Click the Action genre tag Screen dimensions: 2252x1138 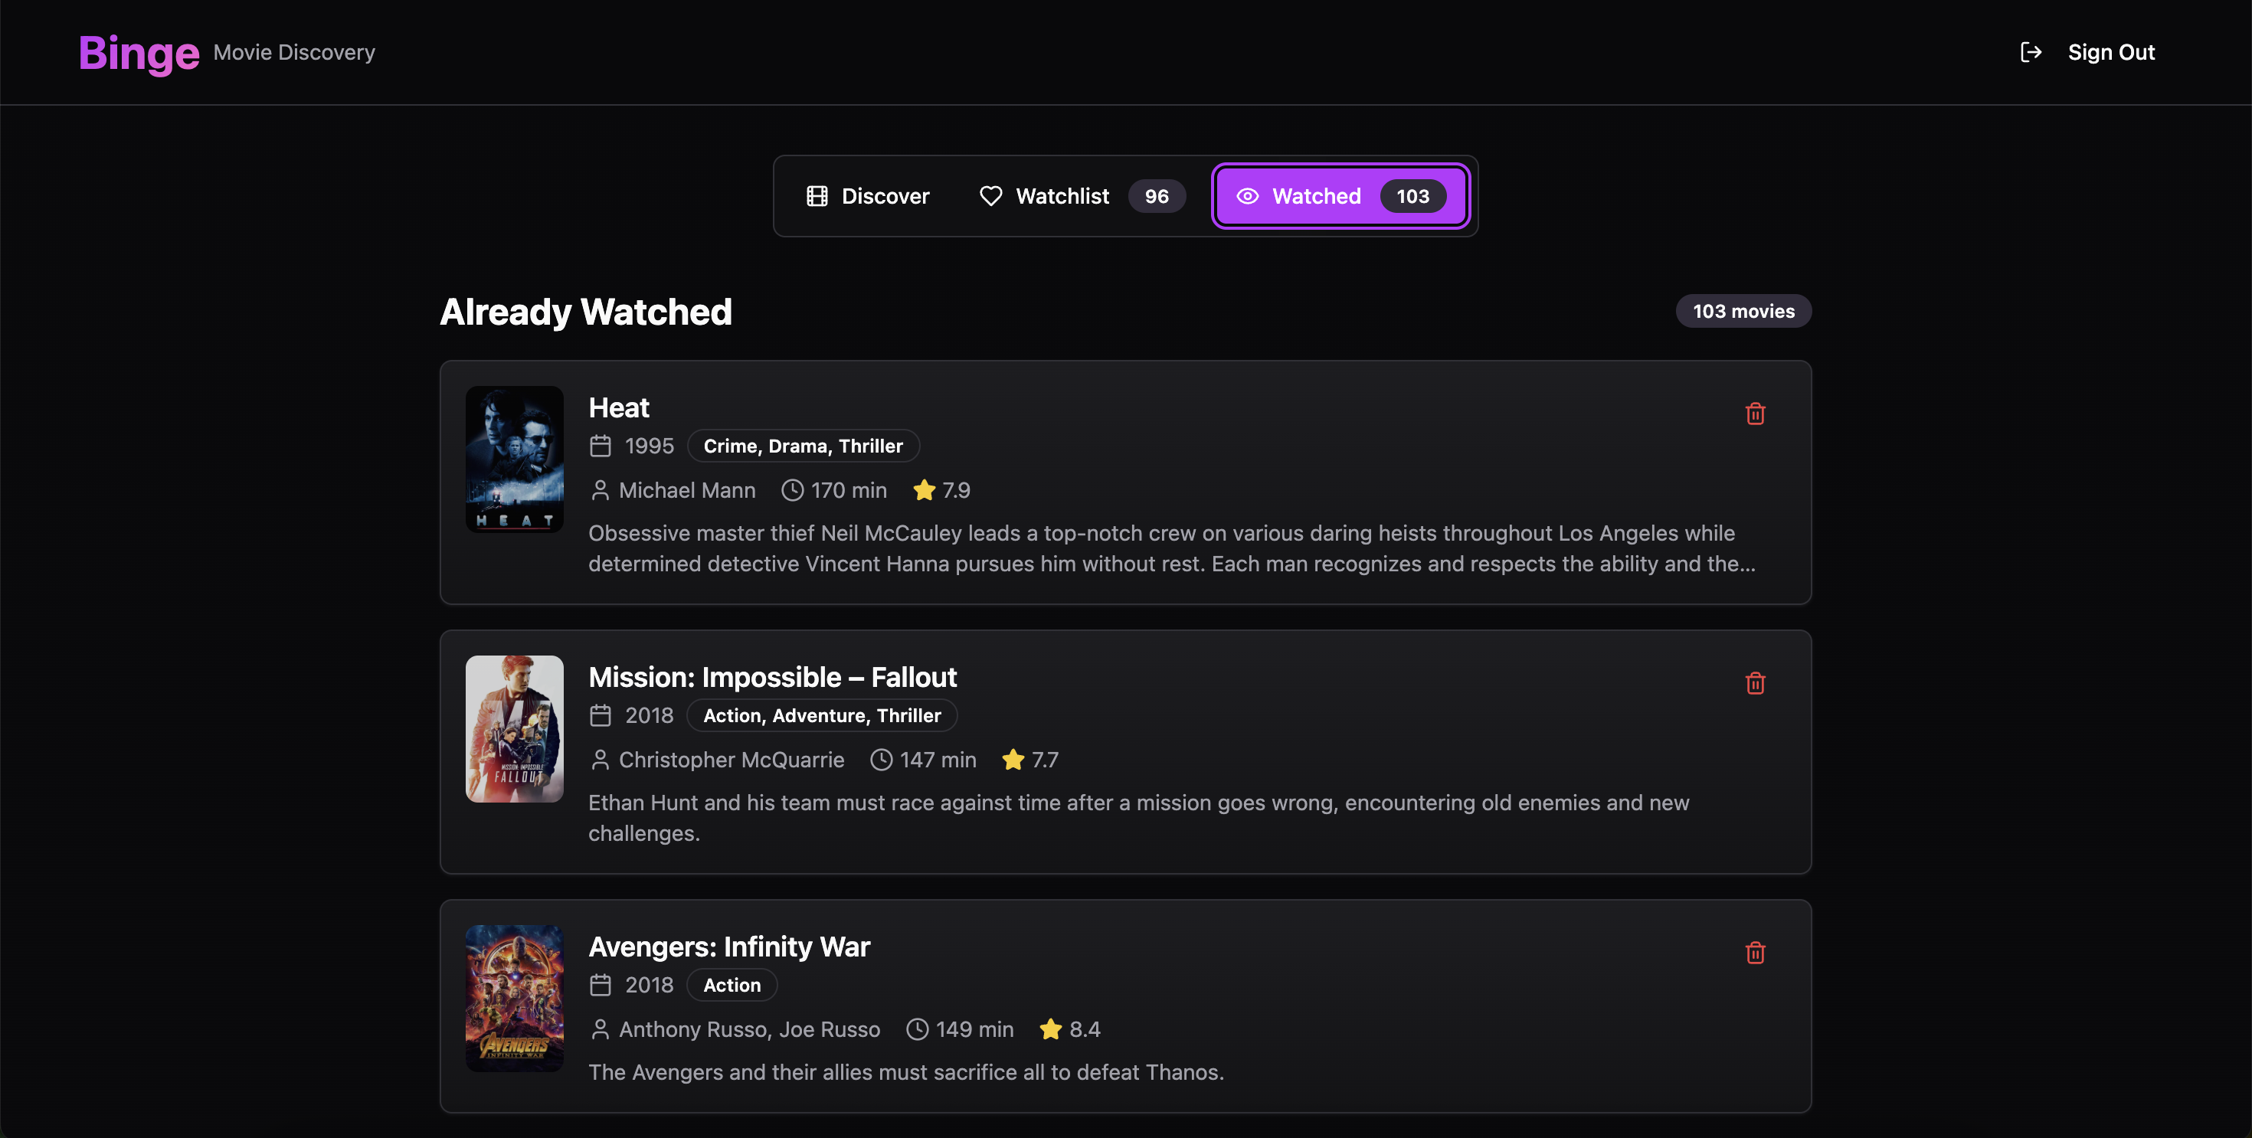pos(732,985)
